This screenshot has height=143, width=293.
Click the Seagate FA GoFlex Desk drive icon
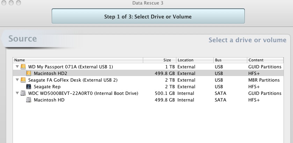[x=23, y=80]
